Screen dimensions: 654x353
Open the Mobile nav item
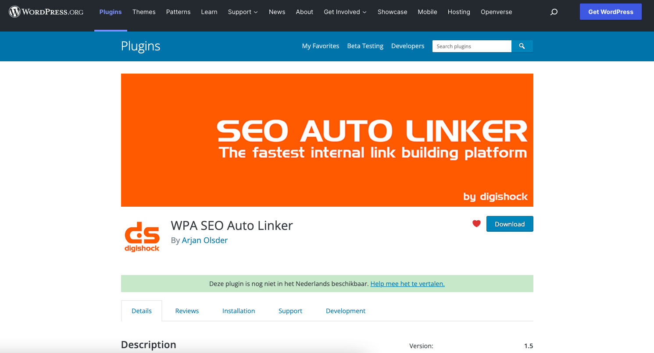click(x=427, y=12)
